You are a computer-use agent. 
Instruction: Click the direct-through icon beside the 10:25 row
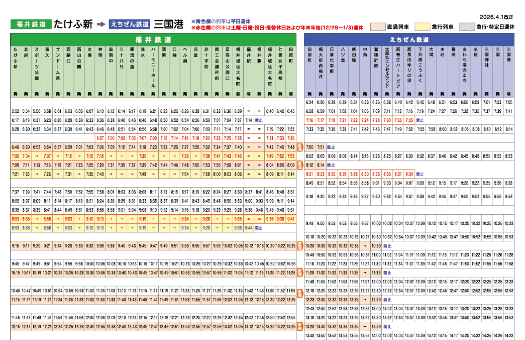point(300,246)
